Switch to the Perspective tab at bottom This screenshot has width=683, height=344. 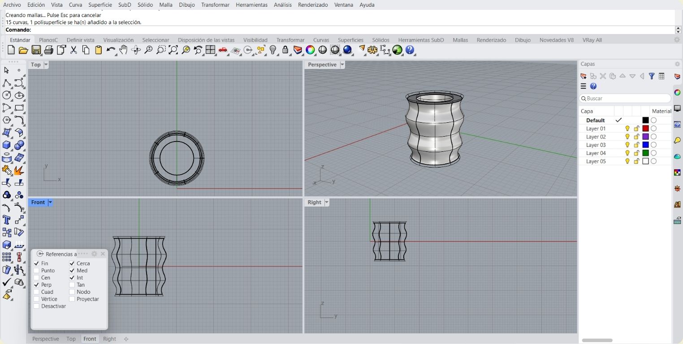[x=46, y=339]
